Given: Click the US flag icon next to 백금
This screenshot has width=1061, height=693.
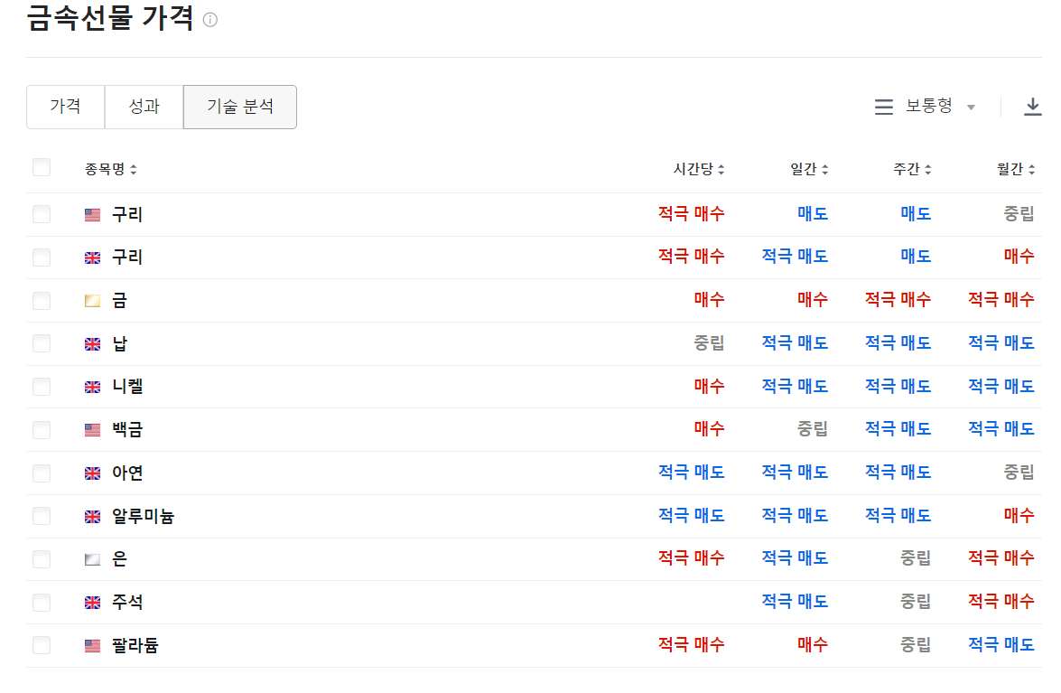Looking at the screenshot, I should 93,430.
